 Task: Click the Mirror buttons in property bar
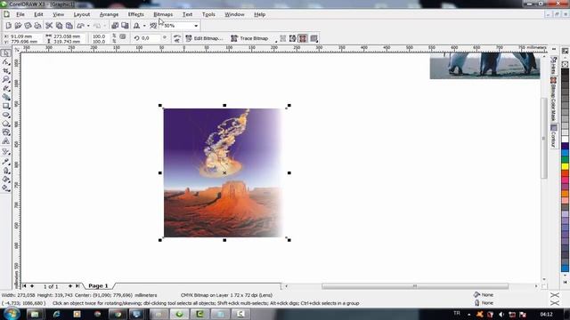click(x=176, y=38)
